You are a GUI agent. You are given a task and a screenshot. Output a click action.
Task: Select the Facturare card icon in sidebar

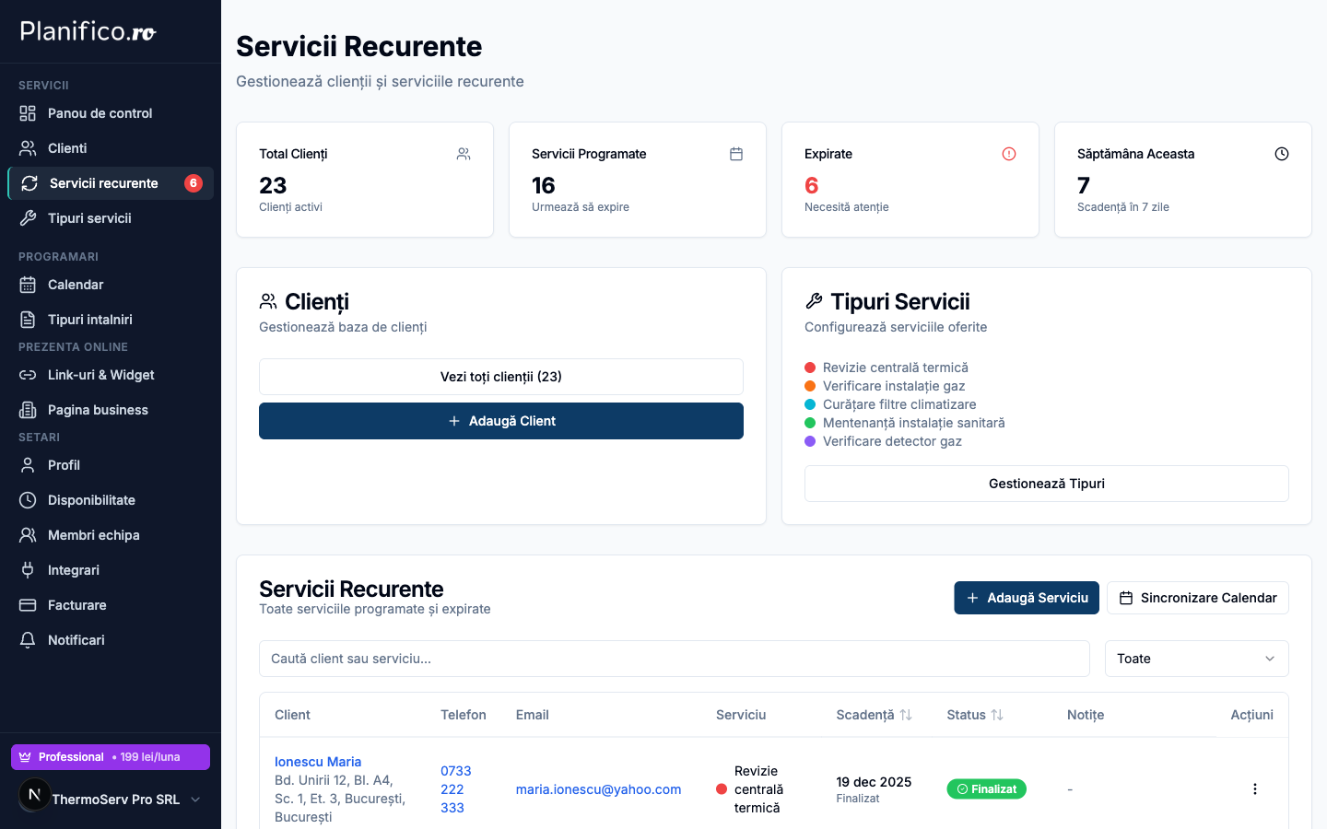coord(29,604)
